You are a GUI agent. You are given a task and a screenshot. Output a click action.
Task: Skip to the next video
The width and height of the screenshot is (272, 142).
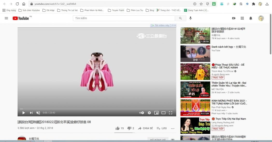click(x=31, y=113)
